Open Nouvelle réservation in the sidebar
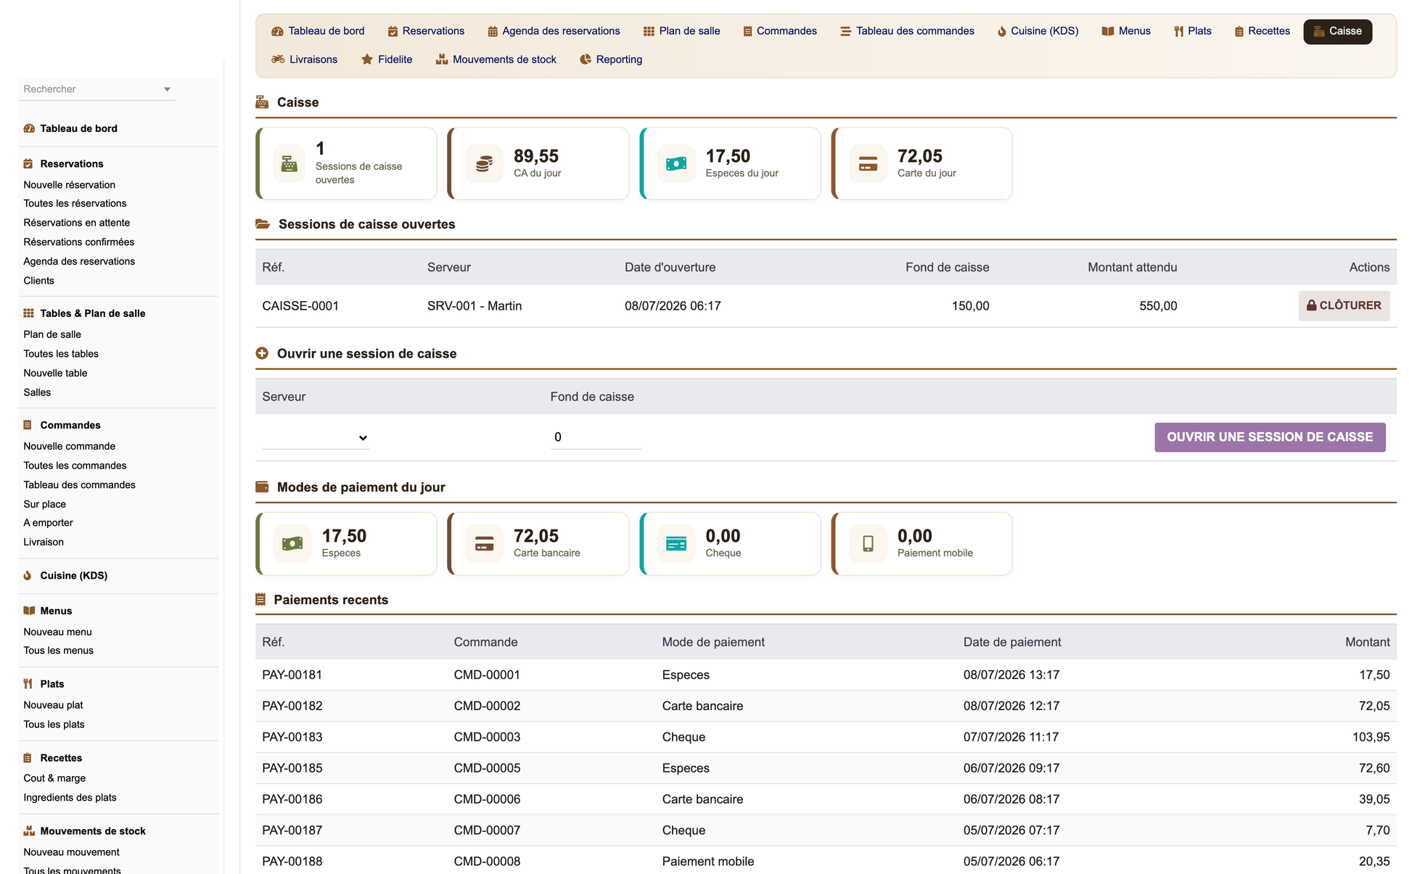Image resolution: width=1412 pixels, height=874 pixels. (x=70, y=185)
